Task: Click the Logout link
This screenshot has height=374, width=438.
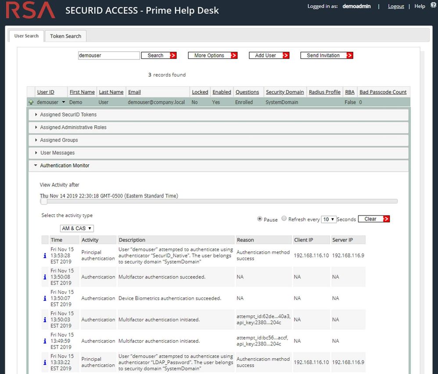Action: pos(395,7)
